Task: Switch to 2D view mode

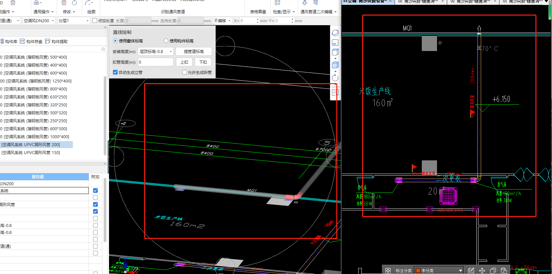Action: click(x=335, y=43)
